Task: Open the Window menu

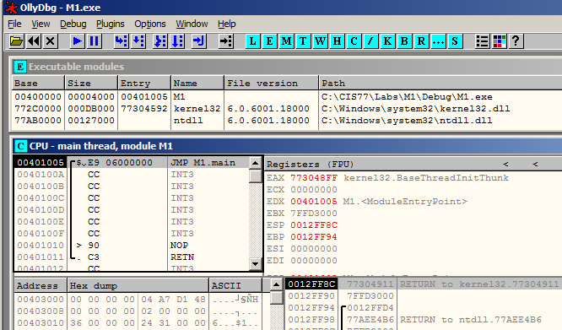Action: (192, 24)
